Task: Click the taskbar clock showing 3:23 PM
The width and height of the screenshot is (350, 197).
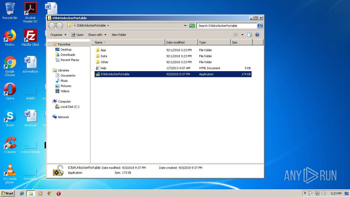Action: (336, 193)
